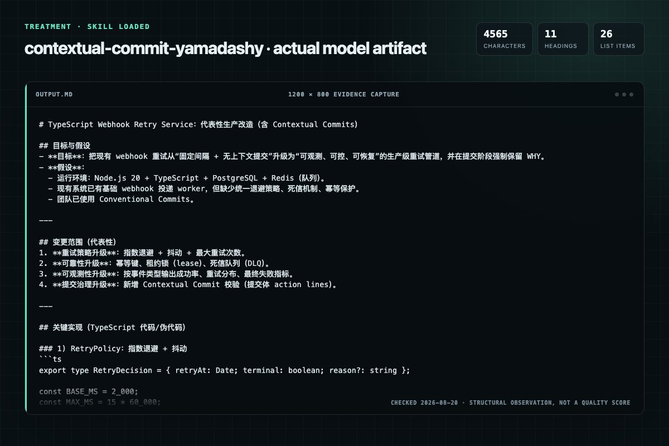This screenshot has width=669, height=446.
Task: Click the 'const BASE_MS = 2_000;' line
Action: coord(89,391)
